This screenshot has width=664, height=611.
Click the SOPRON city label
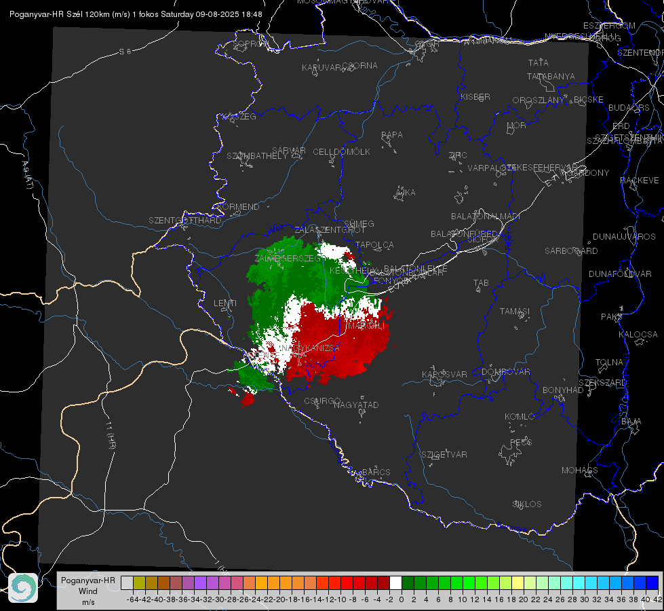(x=251, y=43)
